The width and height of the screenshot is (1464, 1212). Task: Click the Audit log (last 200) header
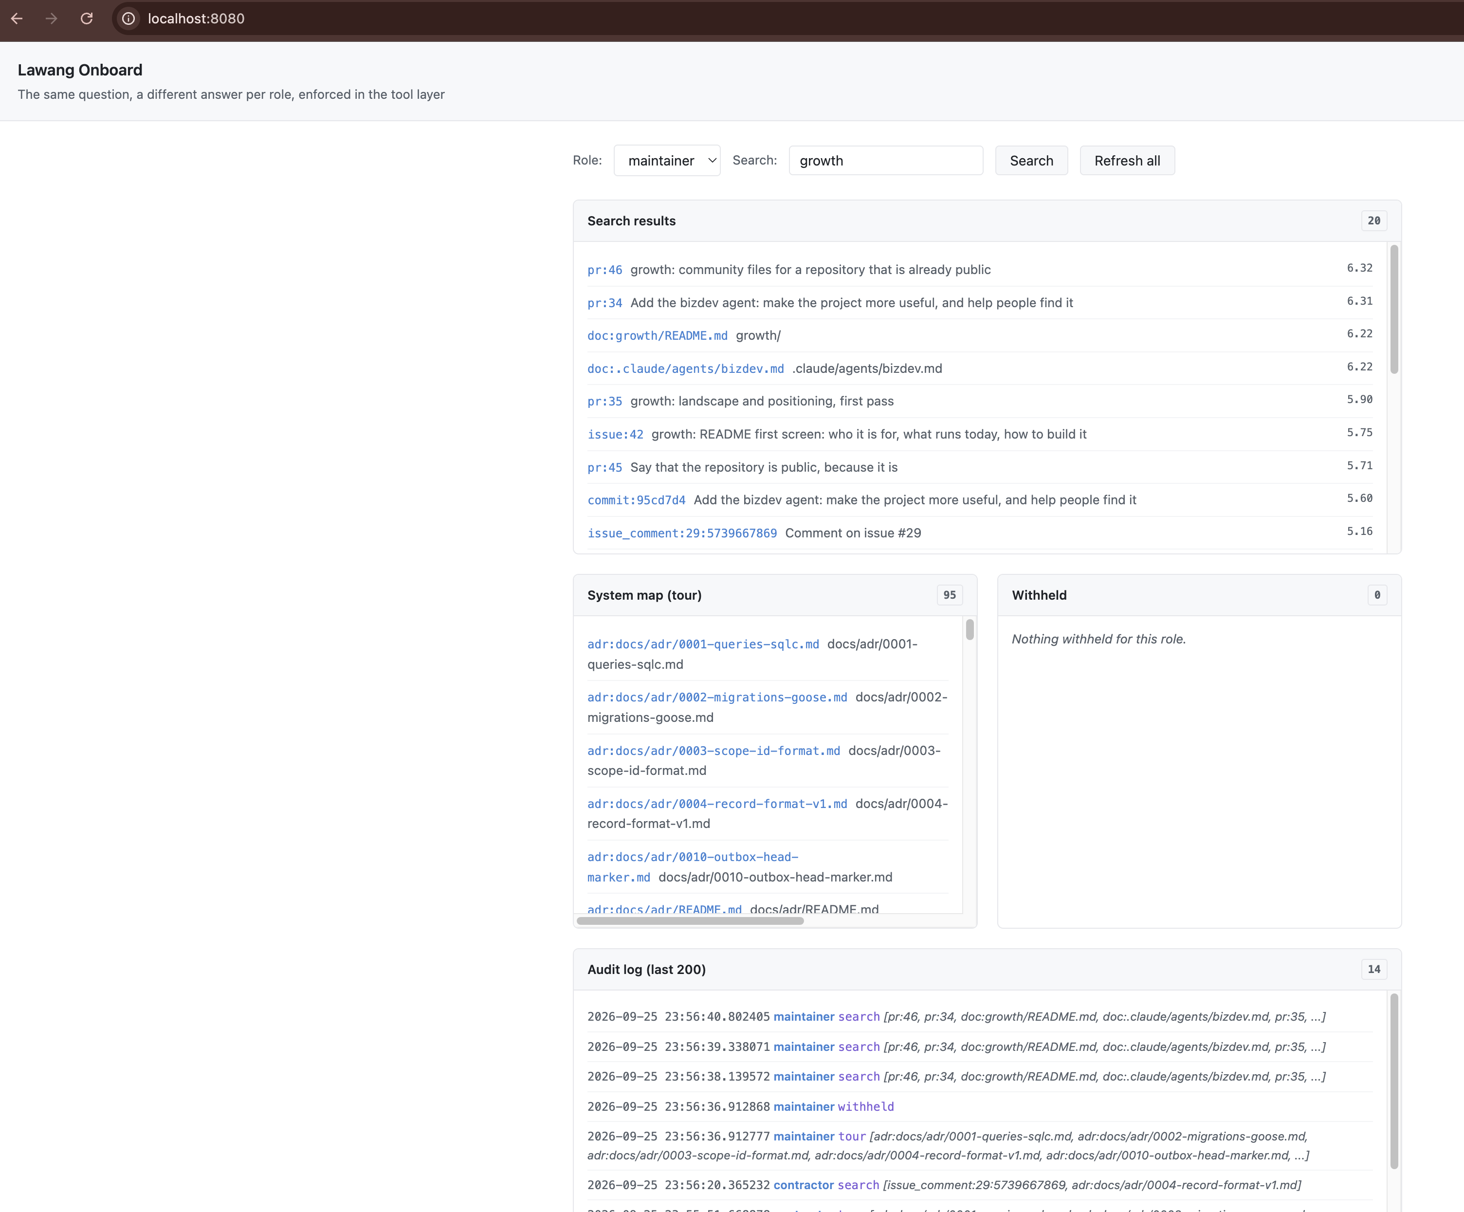[987, 969]
